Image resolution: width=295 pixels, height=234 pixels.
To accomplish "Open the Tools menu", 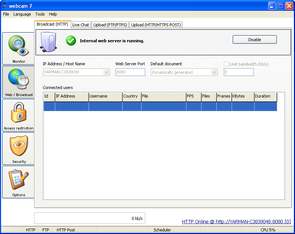I will point(40,14).
